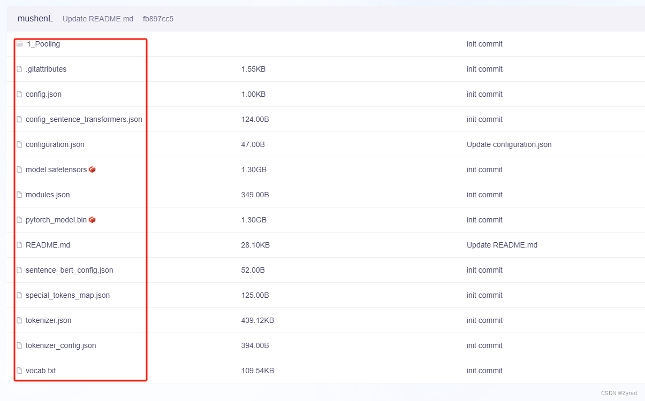This screenshot has height=401, width=645.
Task: Click the file icon beside configuration.json
Action: (20, 144)
